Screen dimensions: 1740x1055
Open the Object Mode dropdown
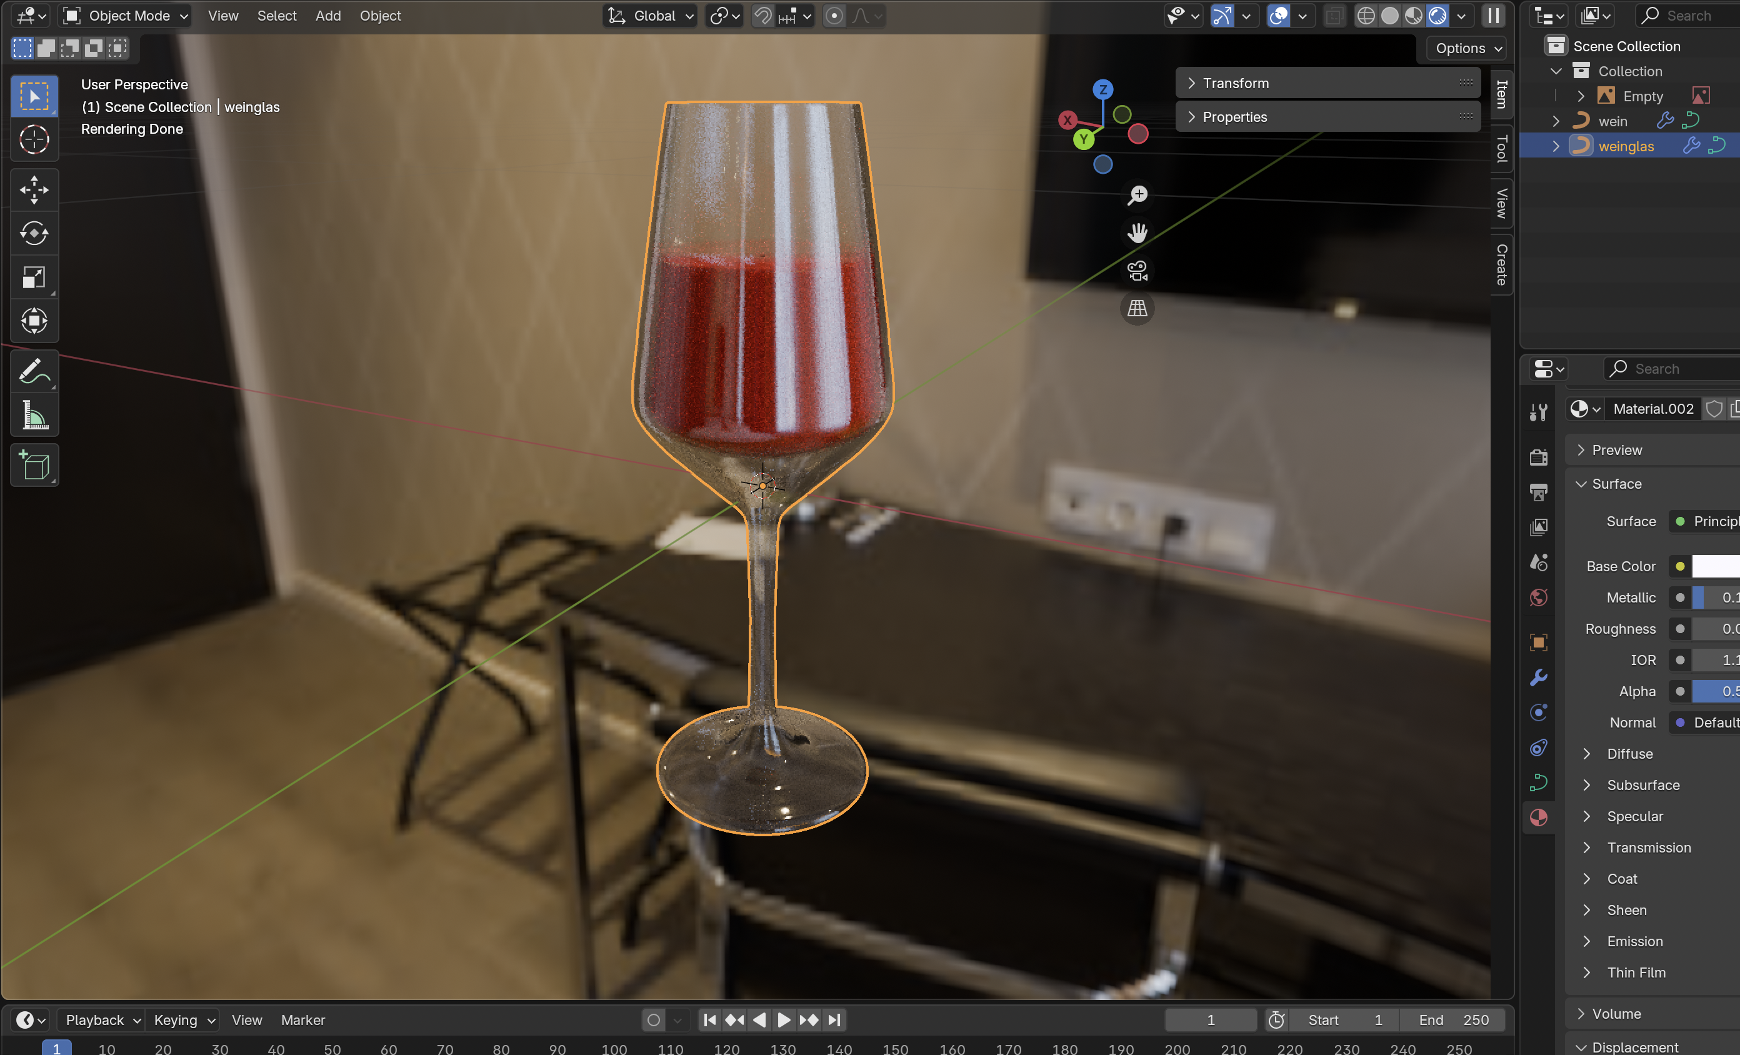coord(126,16)
